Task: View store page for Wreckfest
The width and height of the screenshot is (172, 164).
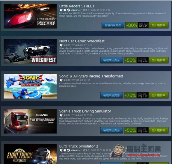Action: (111, 60)
